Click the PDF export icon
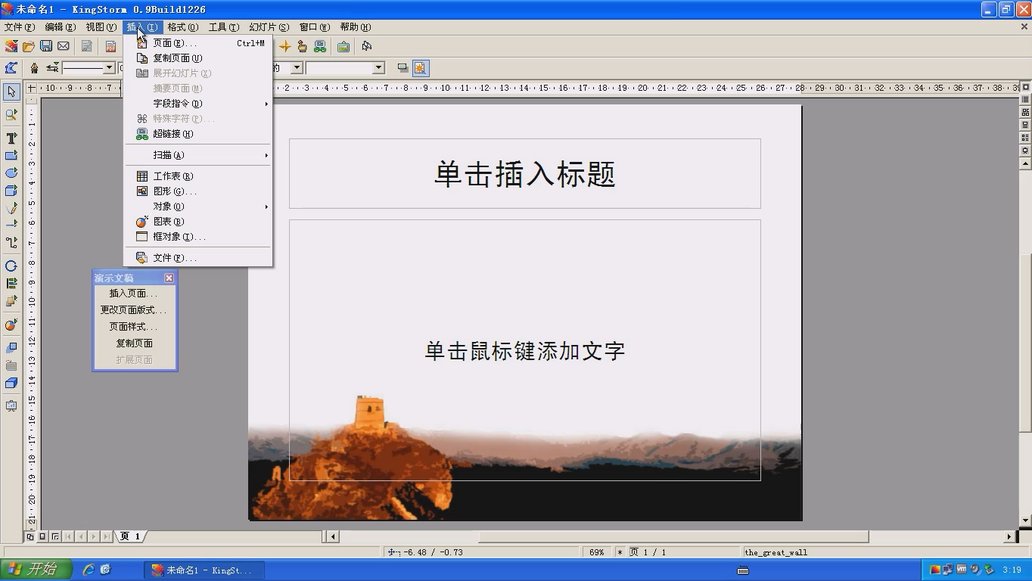 [110, 46]
